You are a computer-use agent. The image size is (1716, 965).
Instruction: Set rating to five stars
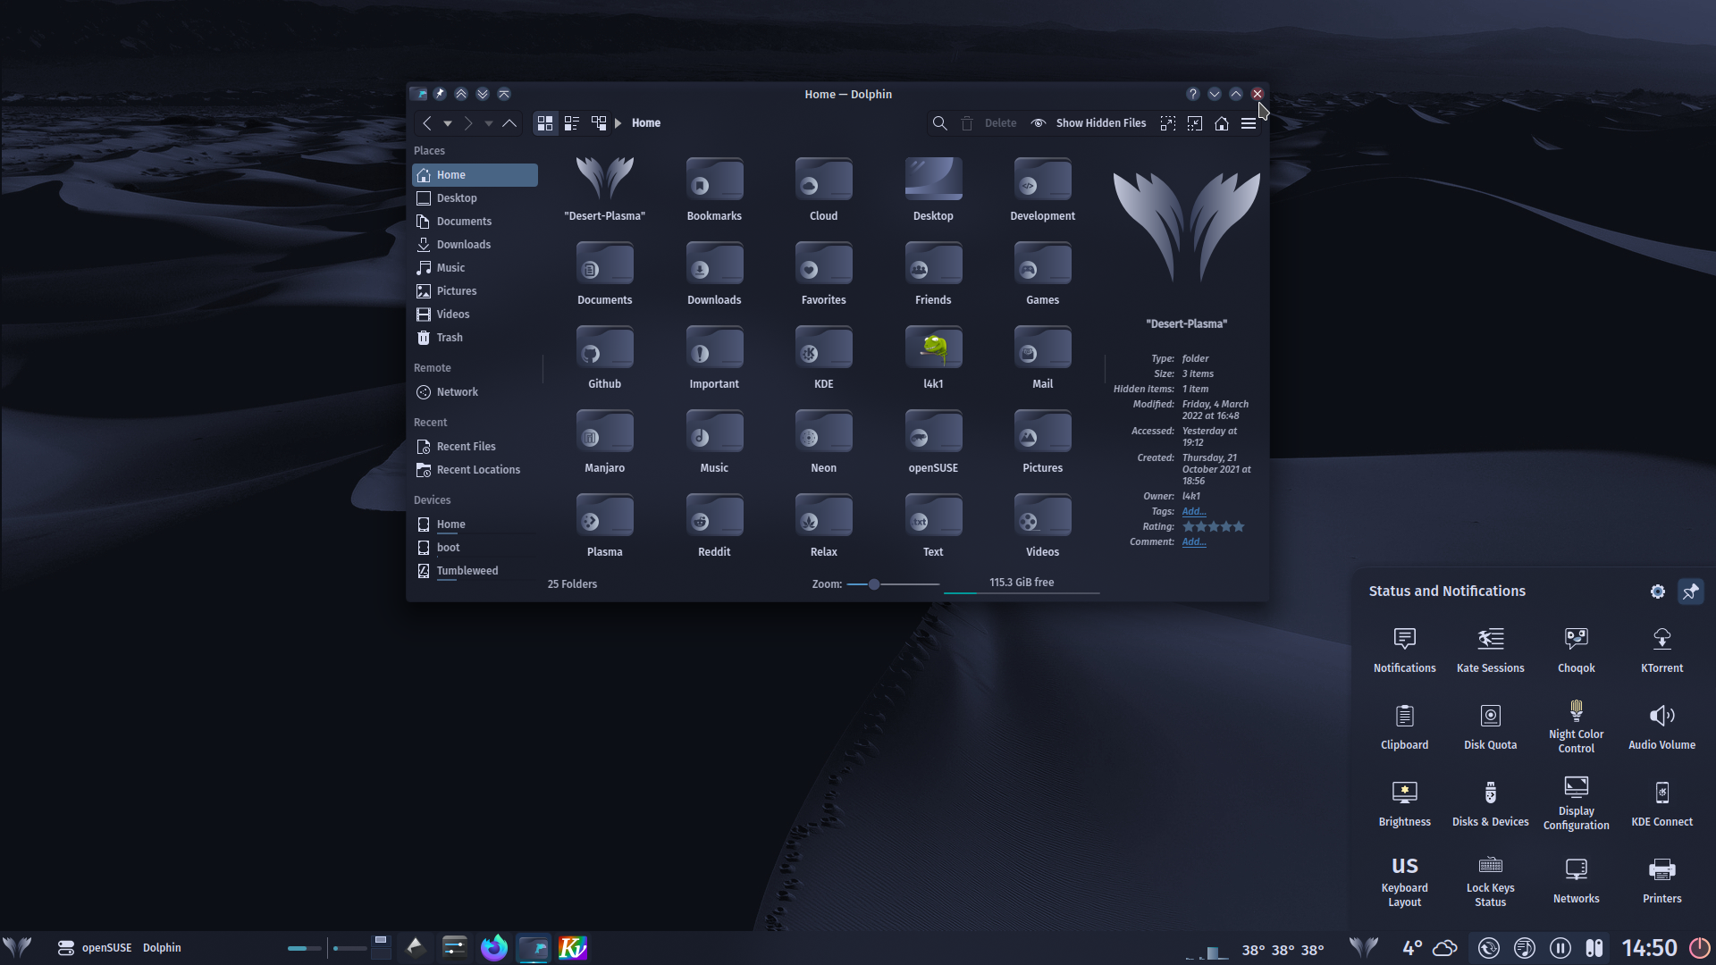[x=1239, y=527]
